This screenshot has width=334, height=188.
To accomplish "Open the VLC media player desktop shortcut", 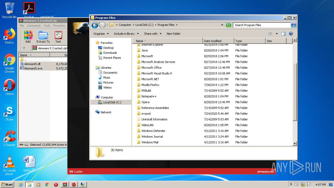I will (x=9, y=166).
